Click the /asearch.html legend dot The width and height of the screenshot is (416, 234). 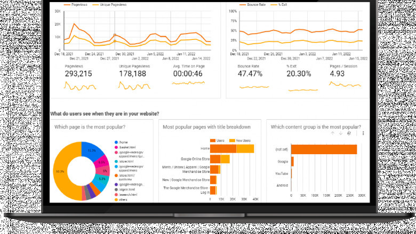point(116,195)
